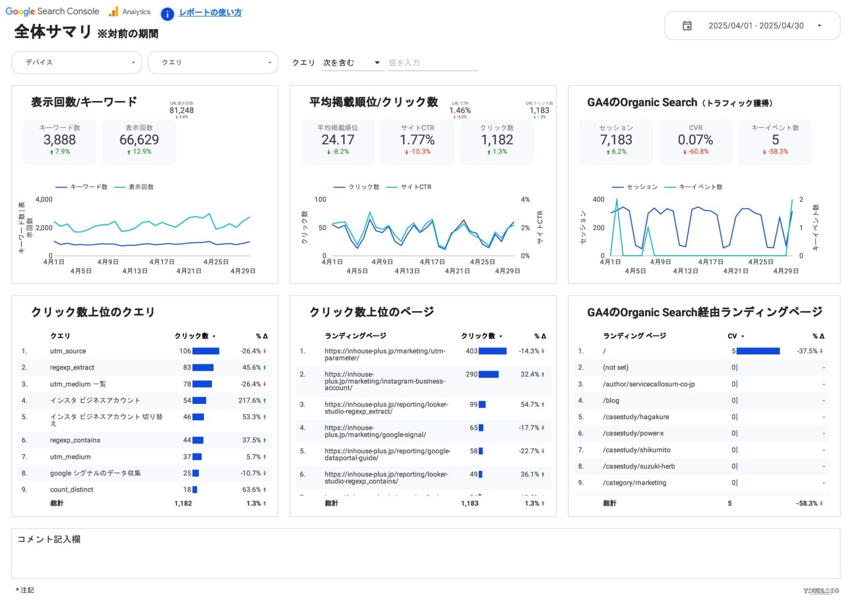Click the sort arrow beside CV column header

(x=743, y=336)
